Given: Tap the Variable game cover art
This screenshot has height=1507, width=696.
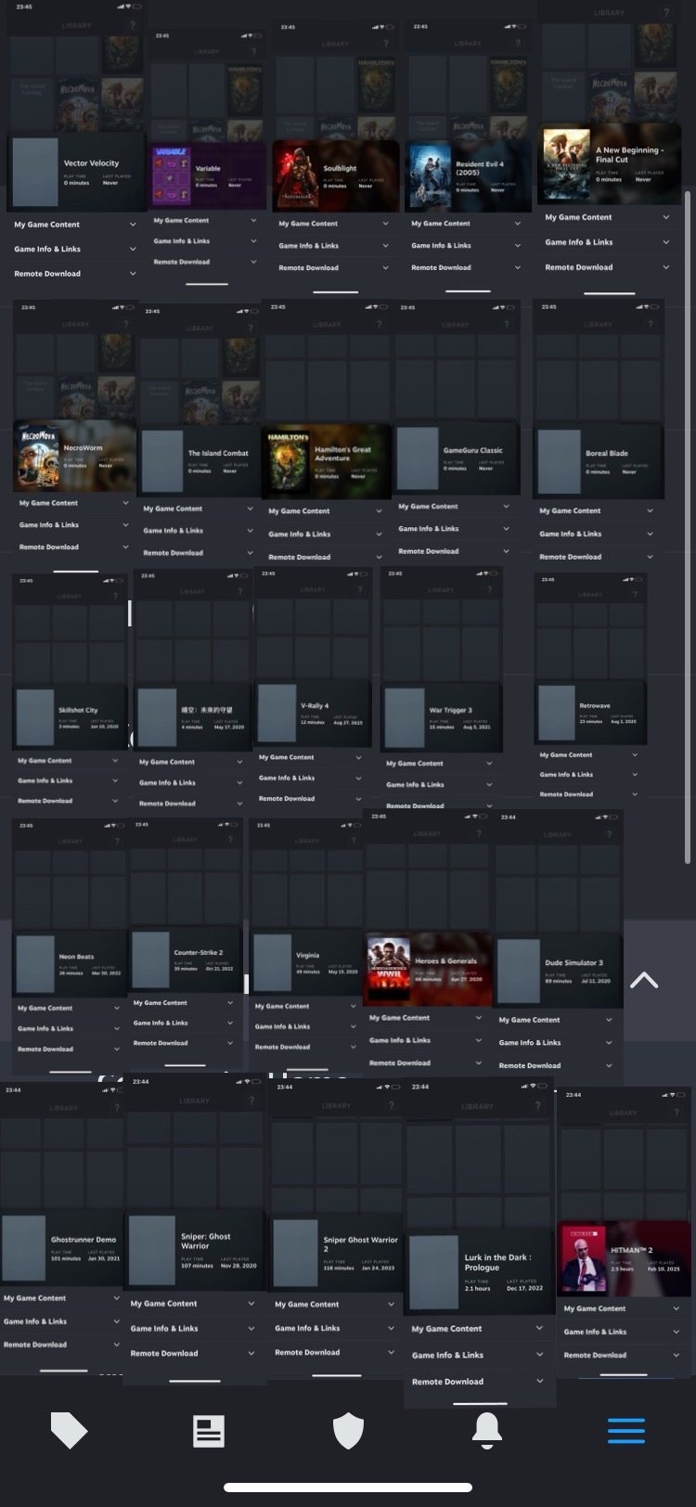Looking at the screenshot, I should coord(170,174).
